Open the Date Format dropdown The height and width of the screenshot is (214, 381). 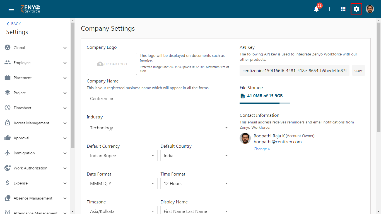click(122, 183)
